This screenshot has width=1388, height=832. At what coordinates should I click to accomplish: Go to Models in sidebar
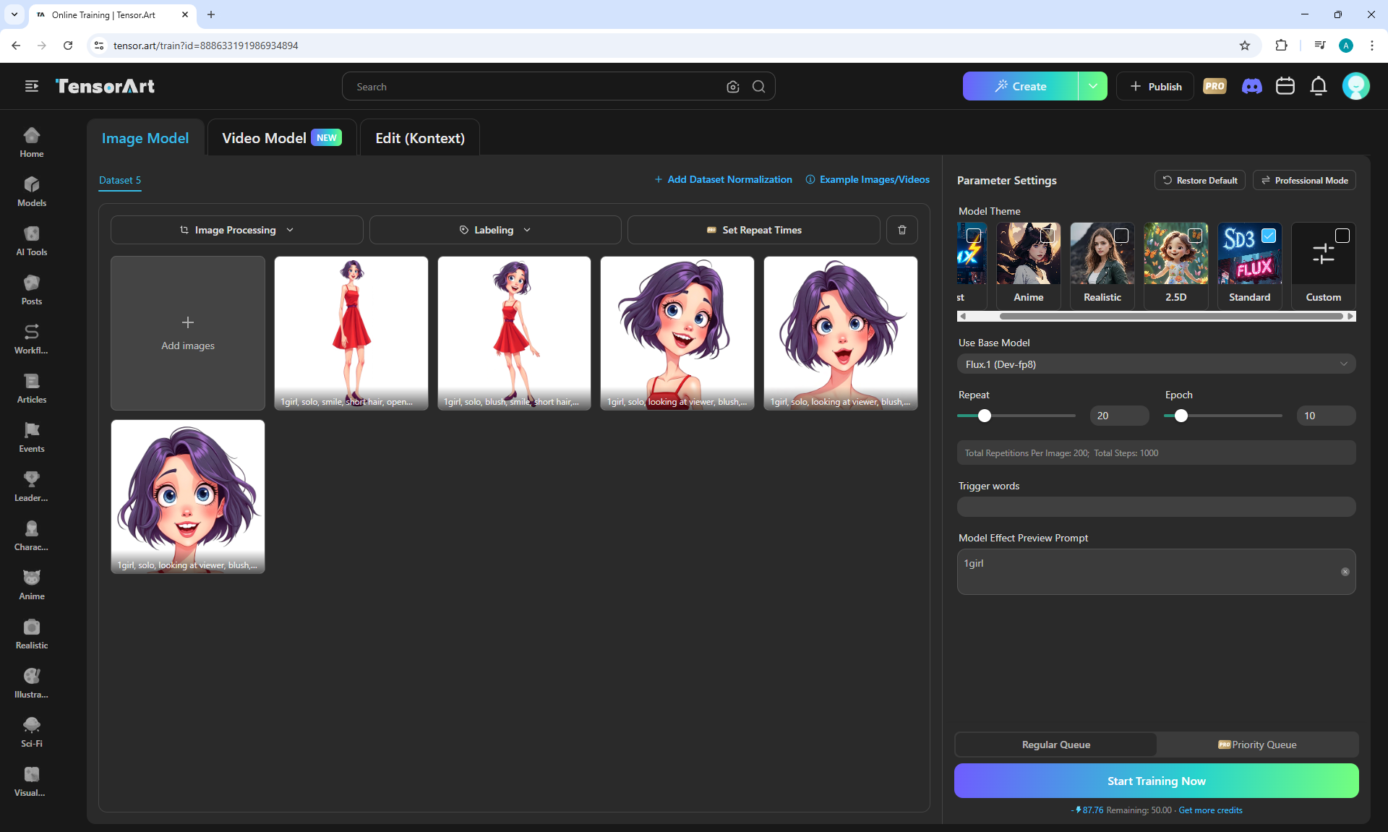(x=32, y=192)
